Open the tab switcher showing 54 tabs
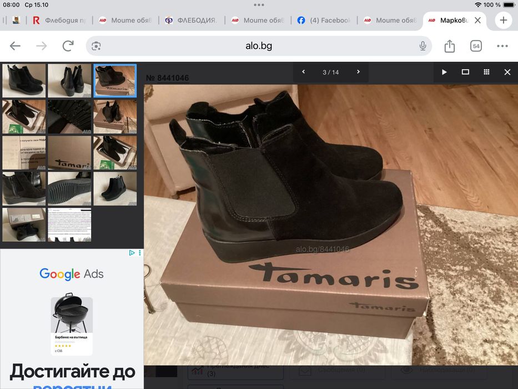Viewport: 518px width, 389px height. click(x=476, y=46)
